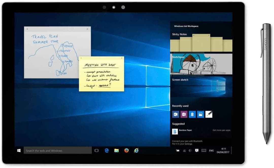Click the Search the web and Windows box
This screenshot has width=274, height=168.
[58, 151]
